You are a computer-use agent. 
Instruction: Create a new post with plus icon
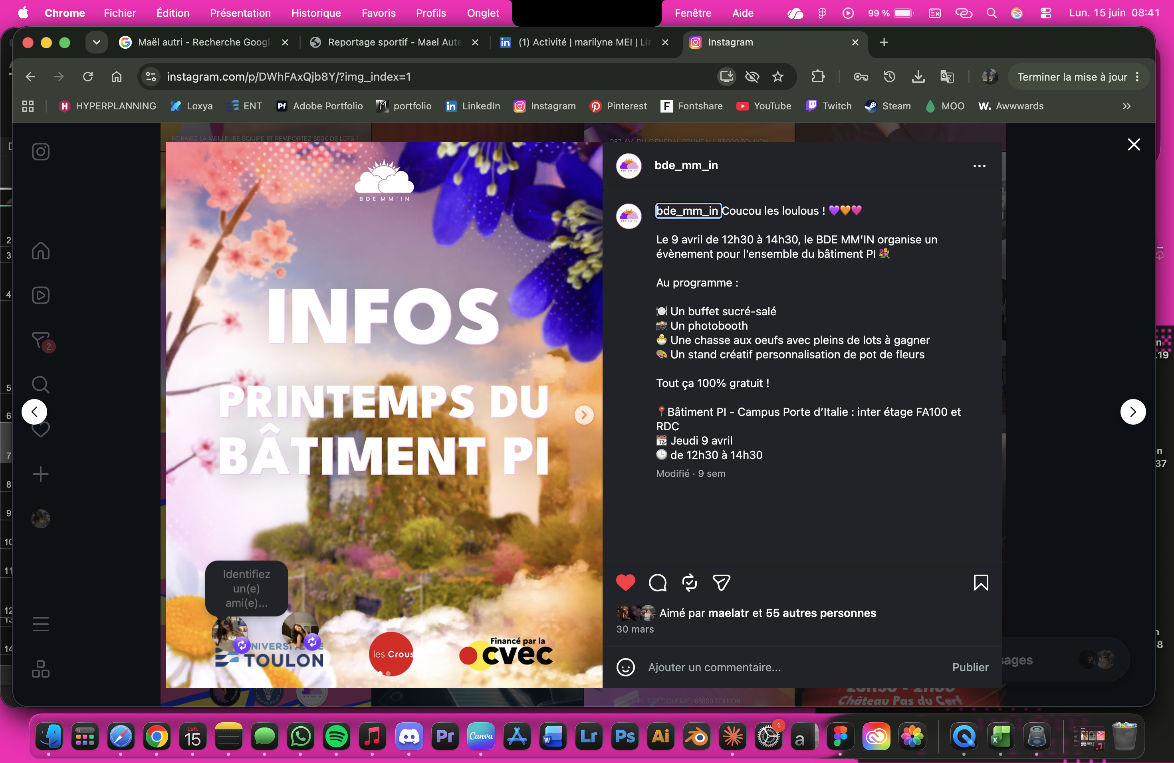(40, 474)
